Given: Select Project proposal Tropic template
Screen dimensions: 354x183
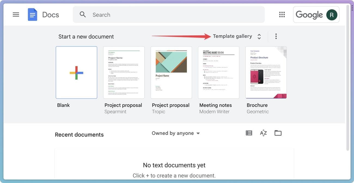Looking at the screenshot, I should [171, 73].
